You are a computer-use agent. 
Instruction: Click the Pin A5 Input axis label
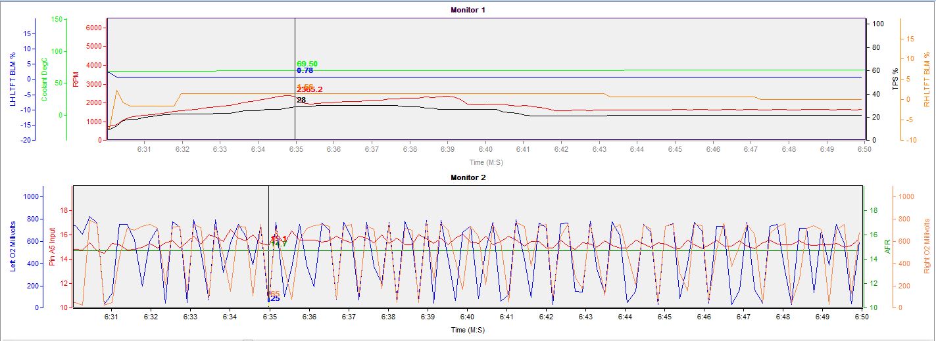click(53, 247)
